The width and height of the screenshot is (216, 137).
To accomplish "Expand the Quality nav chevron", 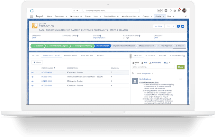I will point(163,16).
